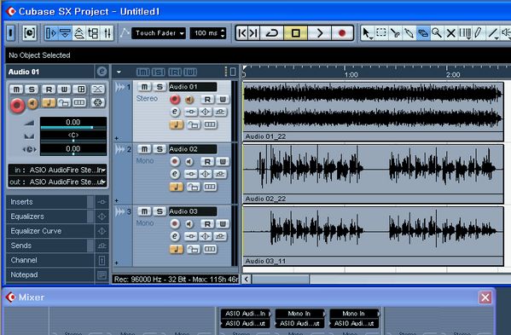
Task: Open the track list options dropdown arrow
Action: coord(119,72)
